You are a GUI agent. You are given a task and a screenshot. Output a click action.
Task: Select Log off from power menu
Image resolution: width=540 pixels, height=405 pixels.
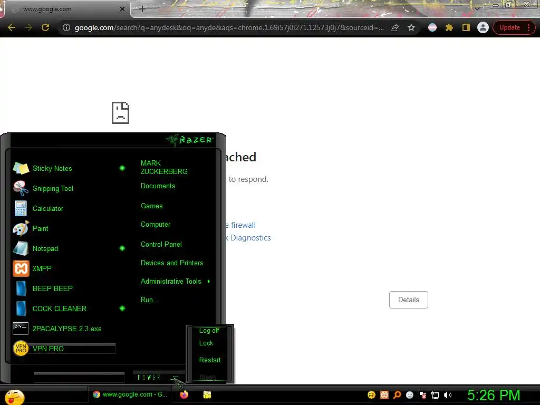click(209, 331)
